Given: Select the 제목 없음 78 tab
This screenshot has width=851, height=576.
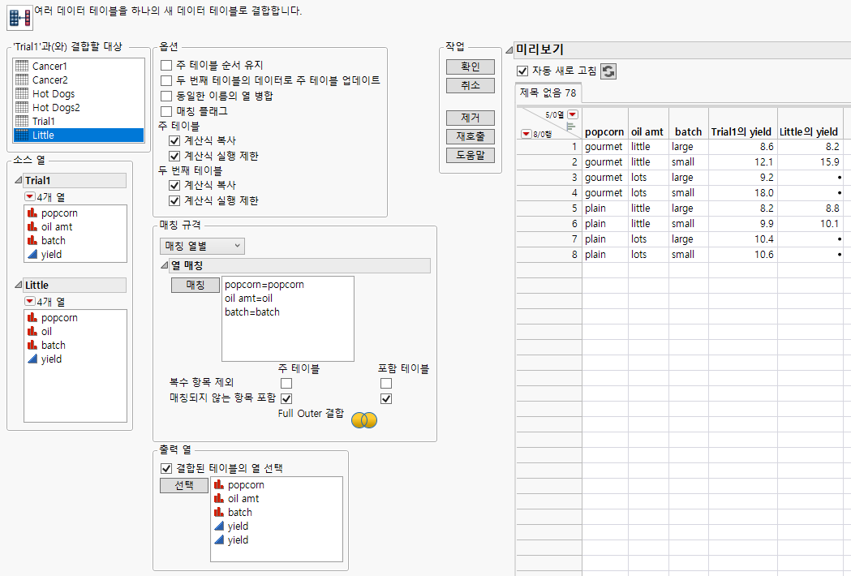Looking at the screenshot, I should pyautogui.click(x=548, y=92).
